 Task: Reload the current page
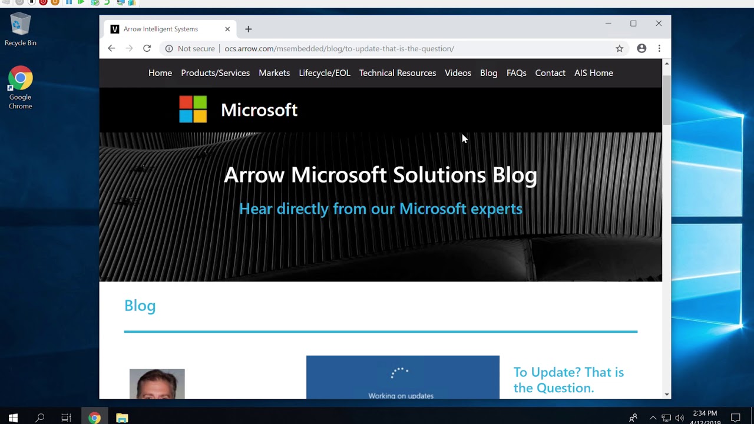pyautogui.click(x=147, y=48)
